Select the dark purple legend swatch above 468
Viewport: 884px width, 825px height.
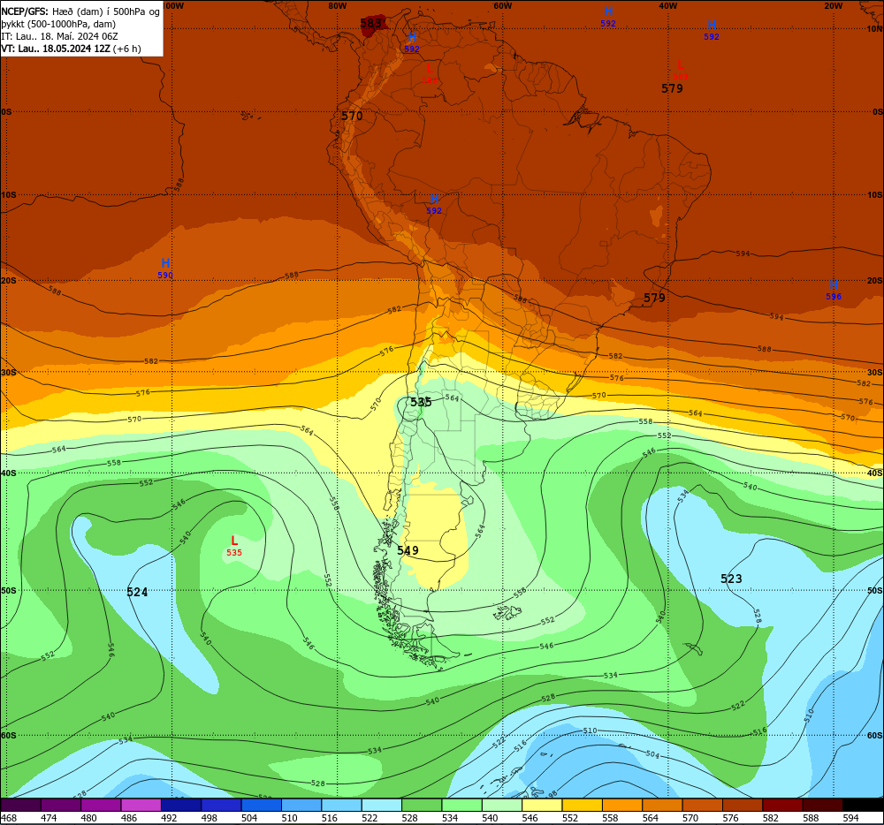point(21,805)
